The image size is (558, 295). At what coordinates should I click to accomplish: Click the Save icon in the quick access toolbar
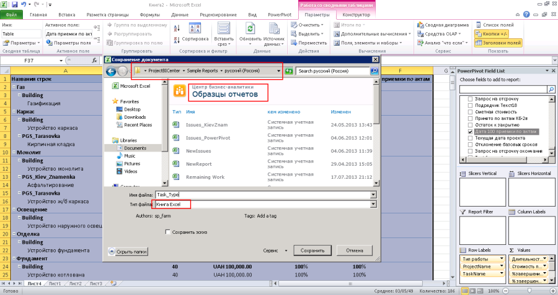pos(15,4)
